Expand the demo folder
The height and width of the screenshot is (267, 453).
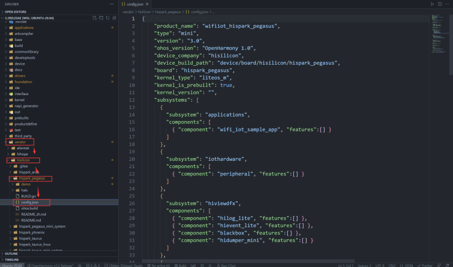coord(26,185)
